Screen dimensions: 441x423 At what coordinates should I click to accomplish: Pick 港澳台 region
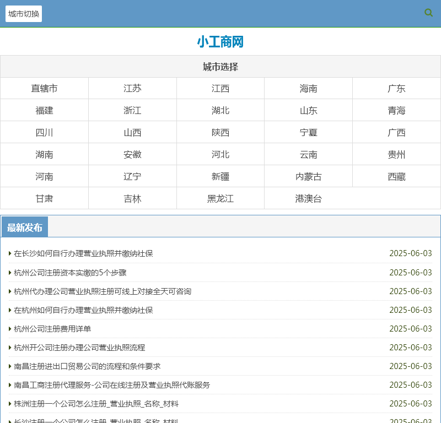(308, 199)
